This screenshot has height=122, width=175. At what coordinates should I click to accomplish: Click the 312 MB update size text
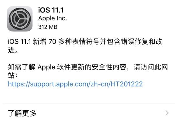[x=48, y=27]
